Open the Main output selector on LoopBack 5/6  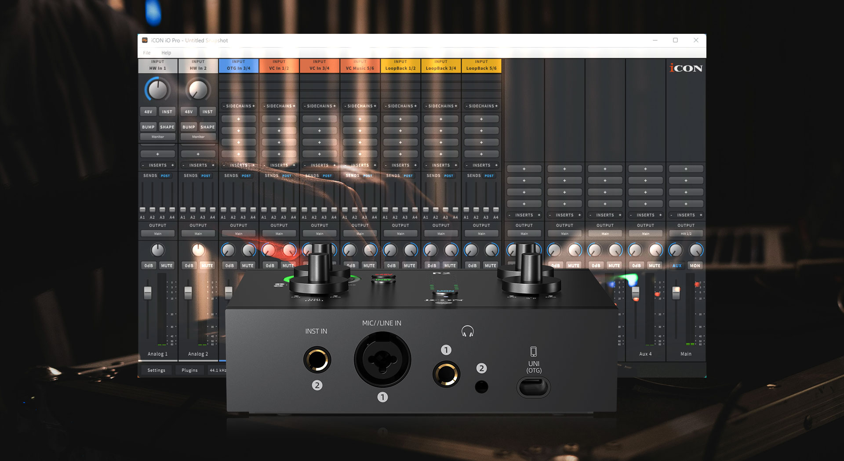(481, 234)
